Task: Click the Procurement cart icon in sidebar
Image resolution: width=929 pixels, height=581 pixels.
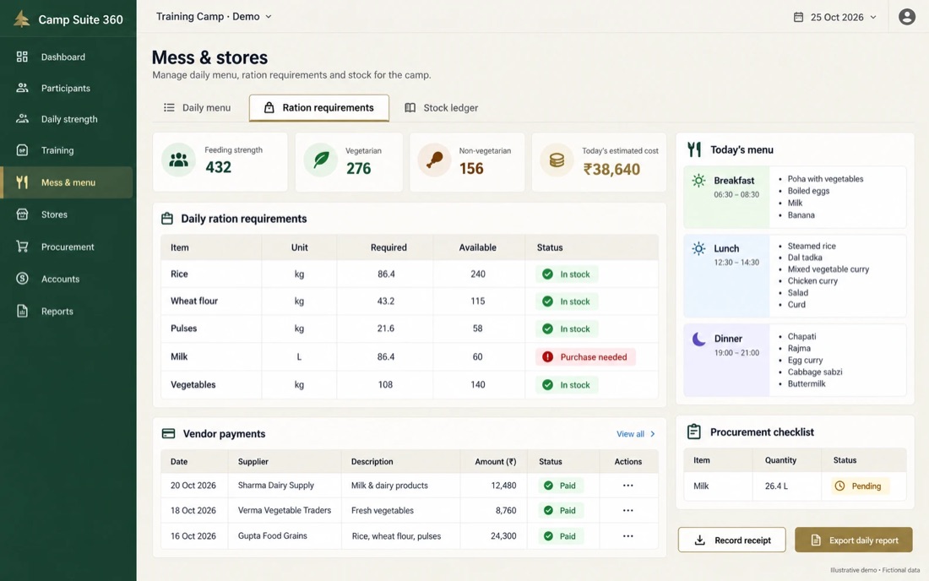Action: pos(22,247)
